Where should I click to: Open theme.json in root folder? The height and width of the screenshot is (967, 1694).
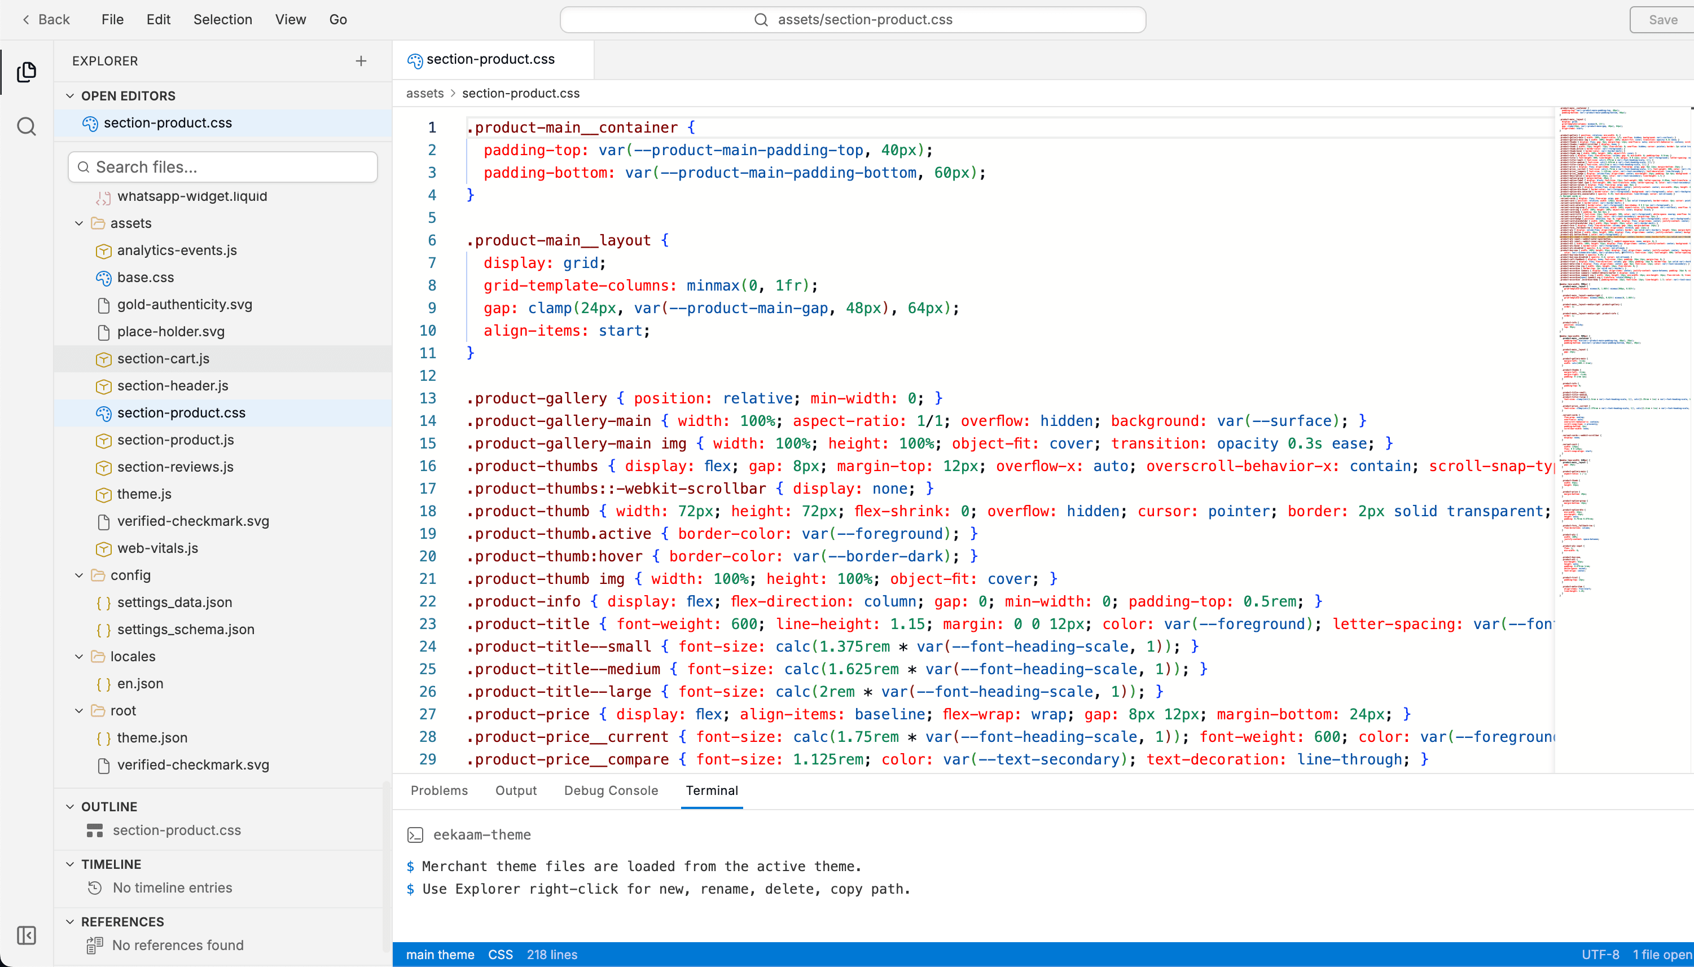[x=222, y=737]
